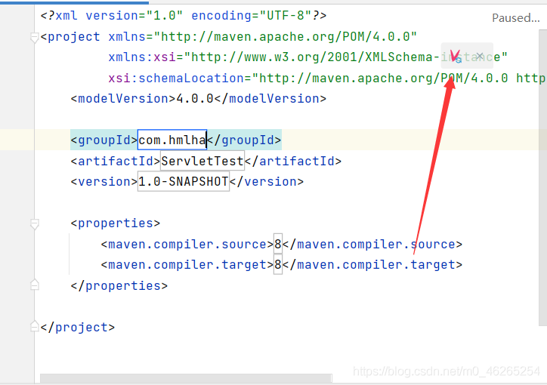Click the opening "<artifactId>" tag
This screenshot has height=385, width=547.
click(116, 161)
